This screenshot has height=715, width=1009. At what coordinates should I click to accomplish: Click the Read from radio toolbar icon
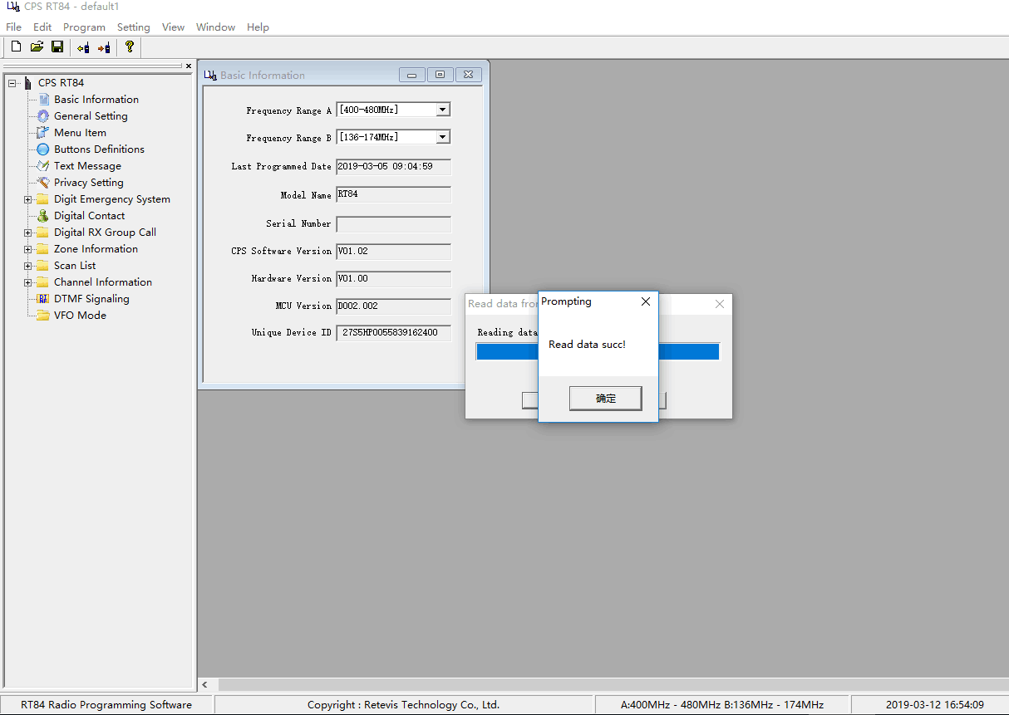(x=83, y=47)
